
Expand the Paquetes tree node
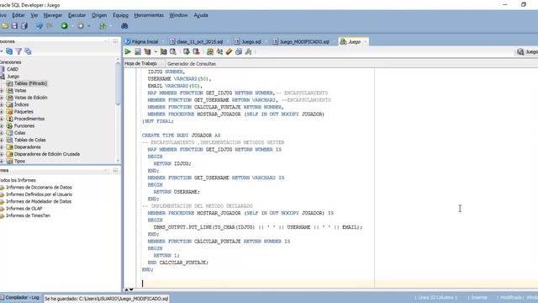point(2,112)
